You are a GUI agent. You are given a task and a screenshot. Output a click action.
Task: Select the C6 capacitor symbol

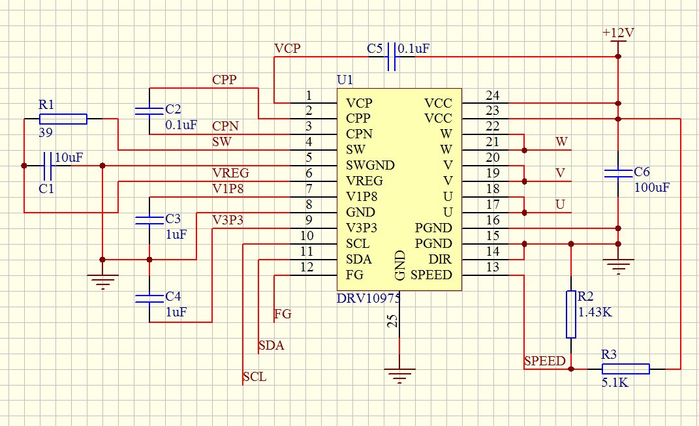tap(618, 174)
